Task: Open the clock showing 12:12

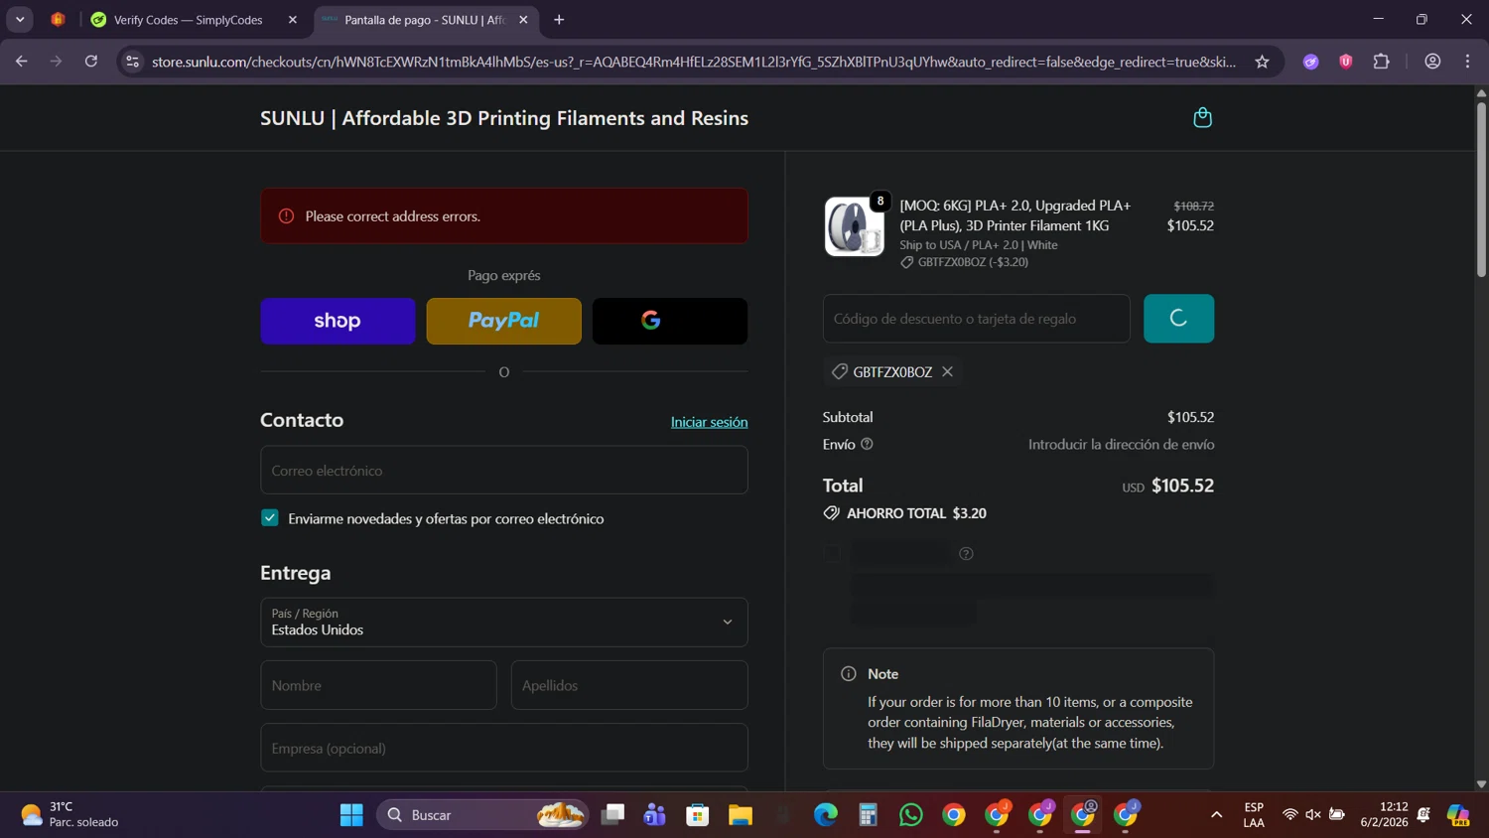Action: (x=1384, y=814)
